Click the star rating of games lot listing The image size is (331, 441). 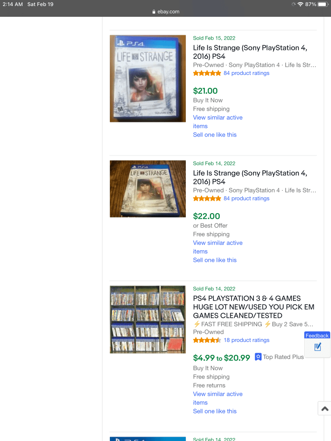[x=207, y=340]
